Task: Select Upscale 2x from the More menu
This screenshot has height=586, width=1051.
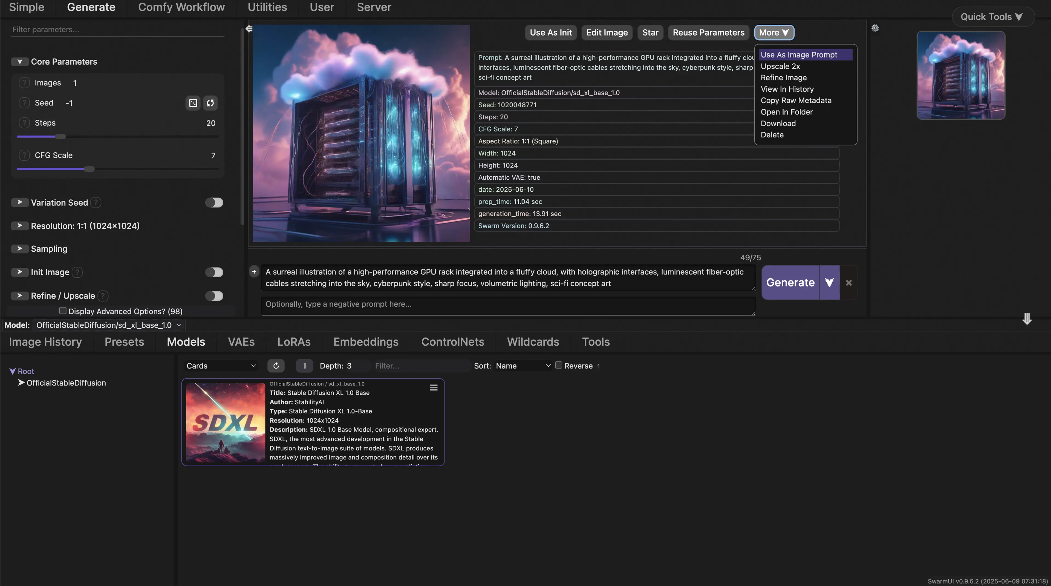Action: click(780, 66)
